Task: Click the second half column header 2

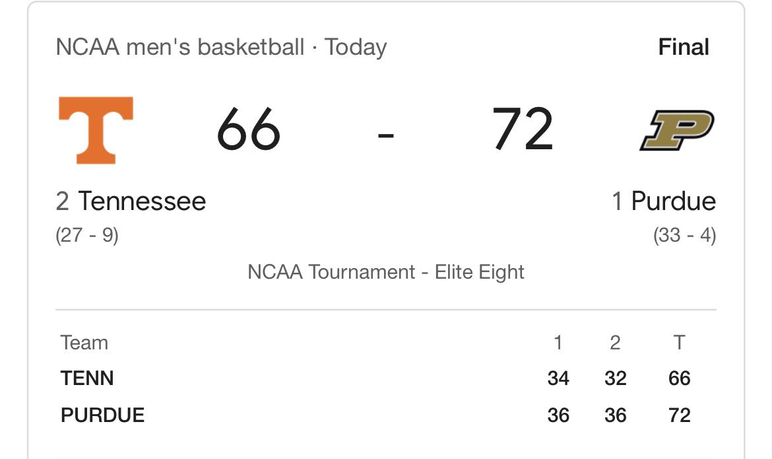Action: click(x=615, y=343)
